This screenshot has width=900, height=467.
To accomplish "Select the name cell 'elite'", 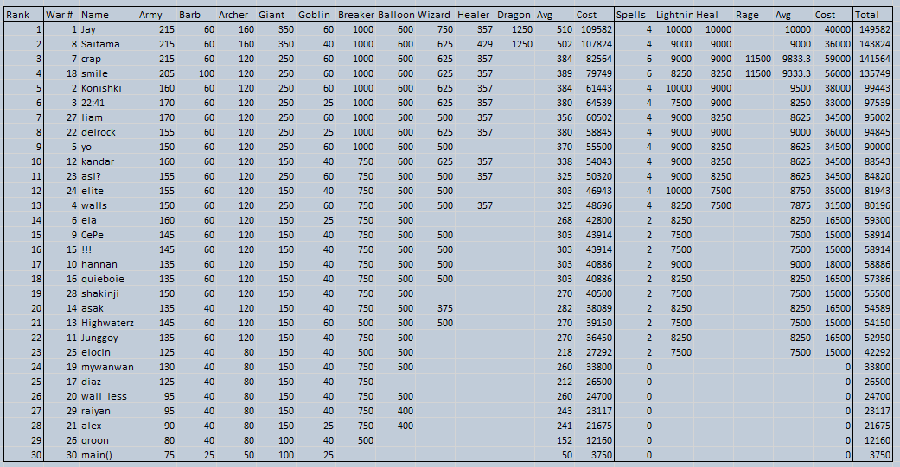I will [93, 192].
